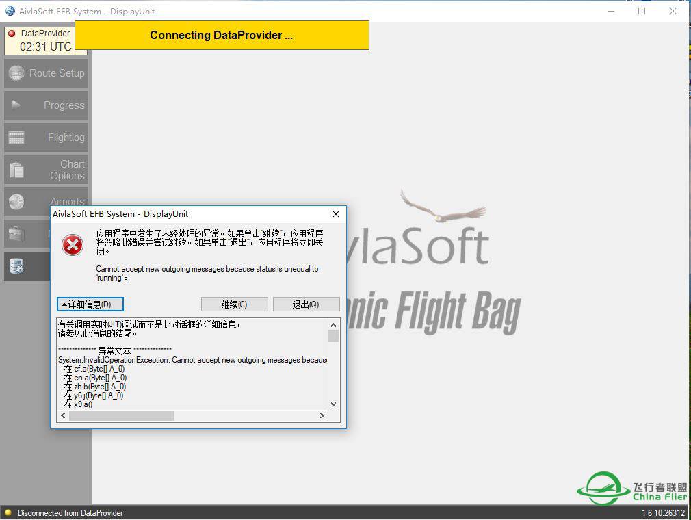
Task: Click the down arrow of details scrollbar
Action: click(x=334, y=404)
